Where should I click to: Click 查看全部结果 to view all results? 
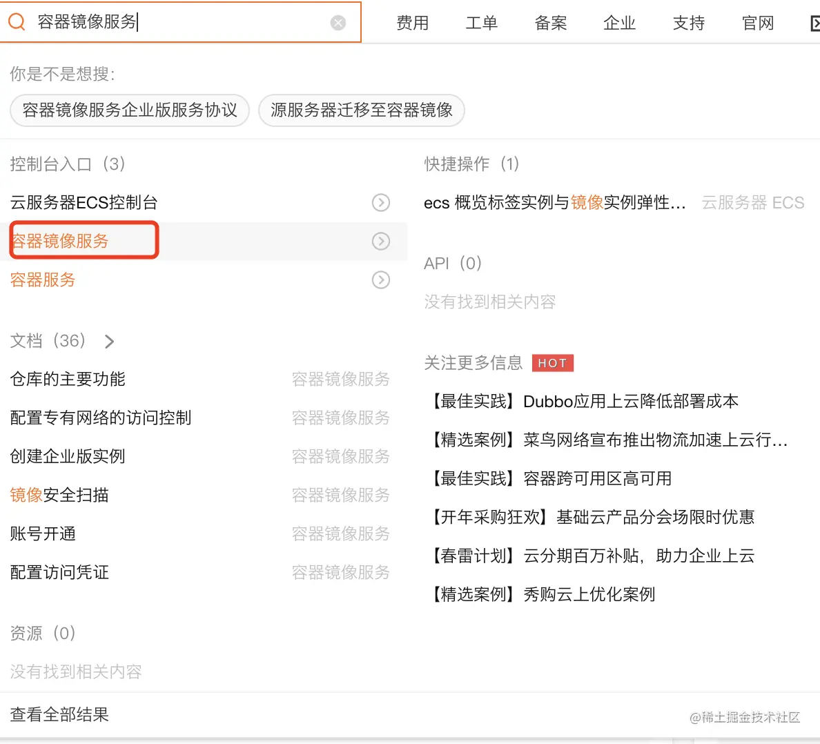(59, 715)
